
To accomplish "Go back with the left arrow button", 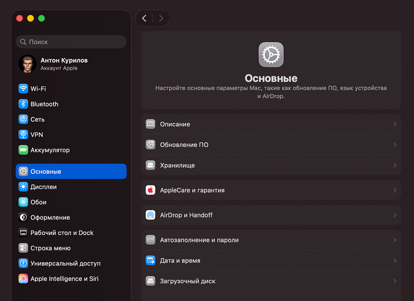I will pyautogui.click(x=144, y=18).
